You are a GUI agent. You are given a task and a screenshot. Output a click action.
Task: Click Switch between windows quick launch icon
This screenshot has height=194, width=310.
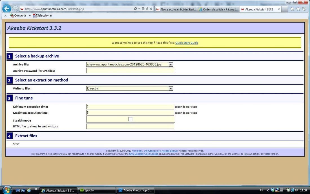(23, 190)
